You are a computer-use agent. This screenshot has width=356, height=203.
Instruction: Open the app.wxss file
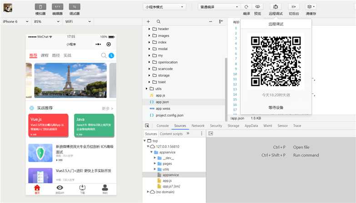coord(163,109)
